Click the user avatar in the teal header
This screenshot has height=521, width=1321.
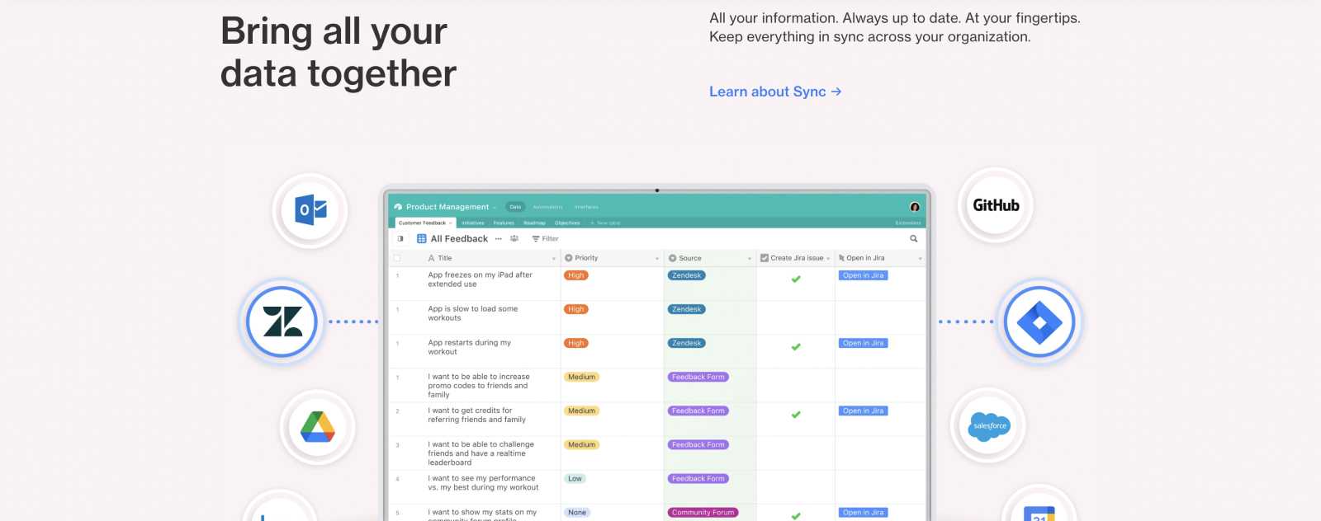915,207
